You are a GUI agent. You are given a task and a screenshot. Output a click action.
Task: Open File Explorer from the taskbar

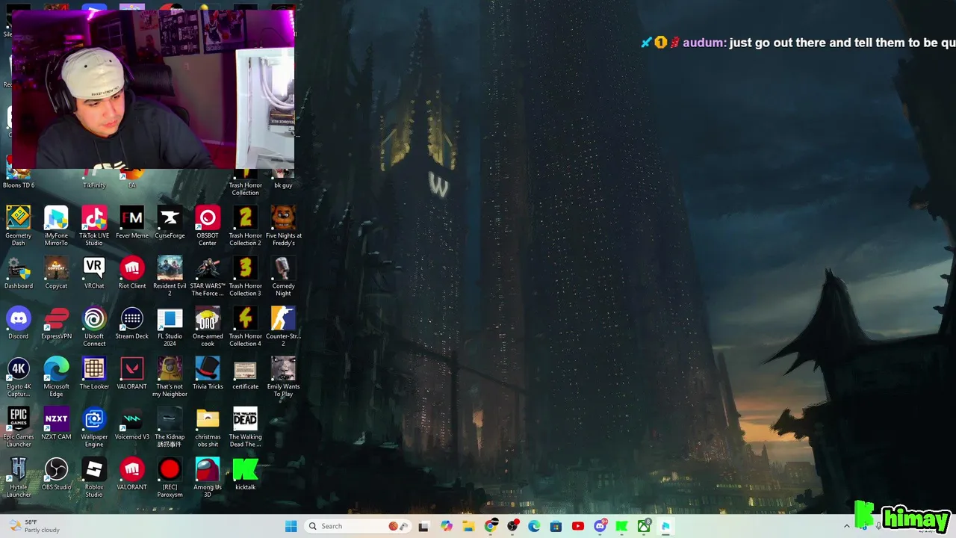pyautogui.click(x=468, y=526)
